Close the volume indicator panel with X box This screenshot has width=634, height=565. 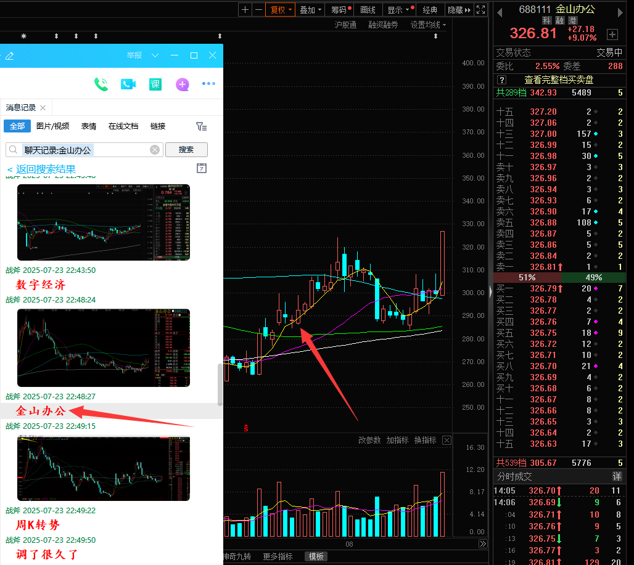[447, 440]
